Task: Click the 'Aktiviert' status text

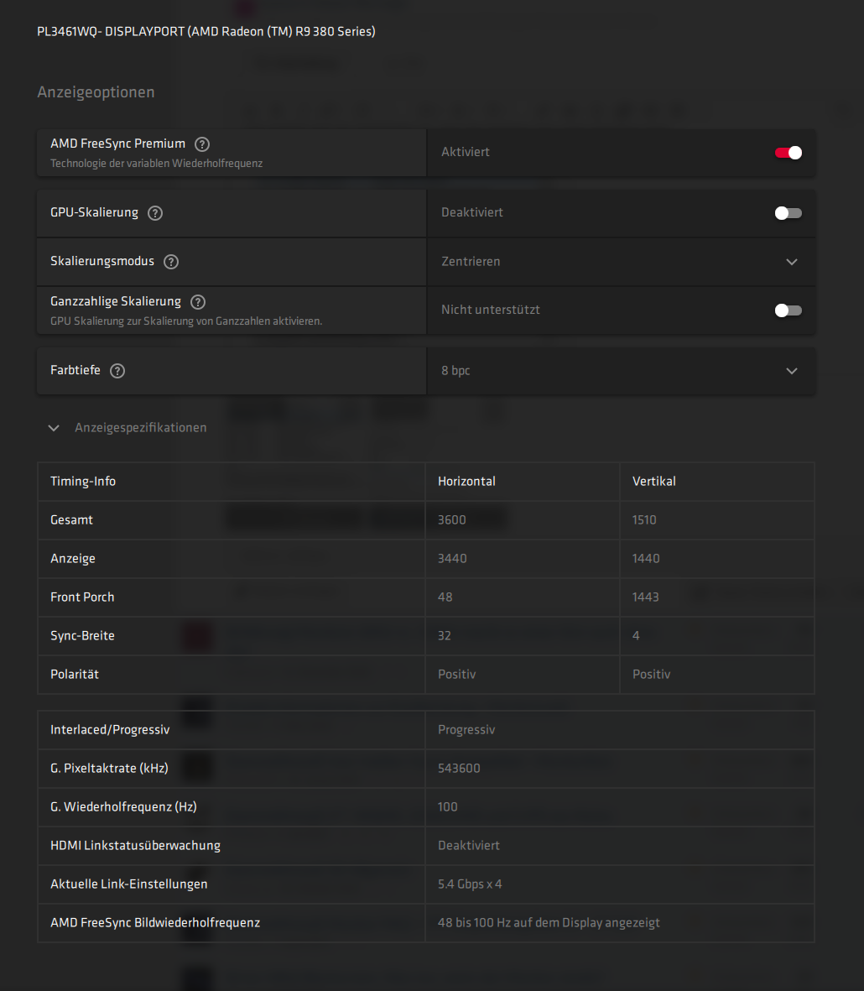Action: pyautogui.click(x=466, y=152)
